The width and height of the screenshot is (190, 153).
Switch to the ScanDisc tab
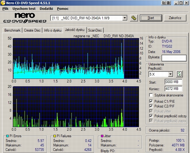coord(95,30)
